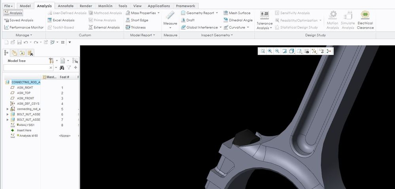Screen dimensions: 395x189
Task: Click the Performance Monitor button
Action: (x=23, y=27)
